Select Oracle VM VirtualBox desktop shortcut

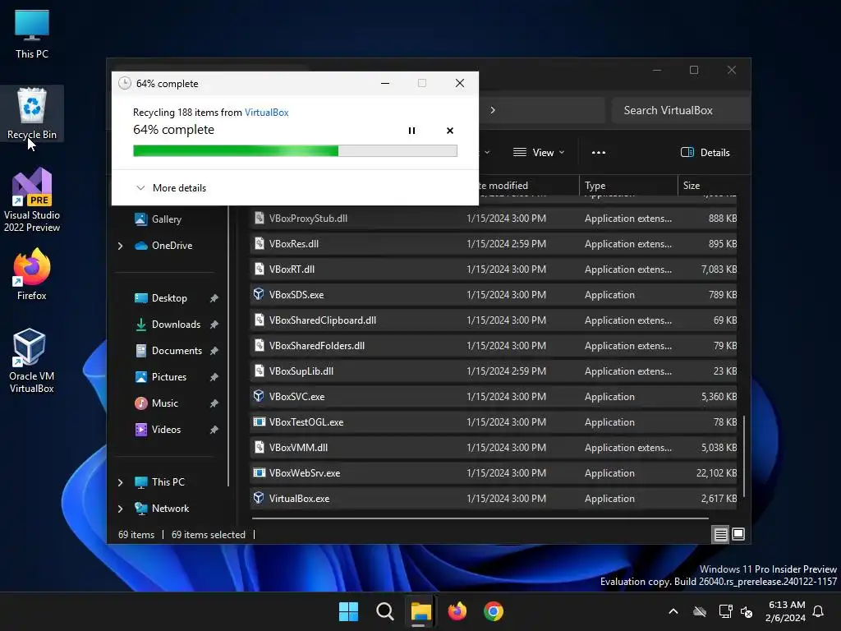click(32, 361)
